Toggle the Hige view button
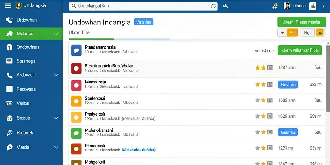This screenshot has width=330, height=165. click(x=308, y=33)
